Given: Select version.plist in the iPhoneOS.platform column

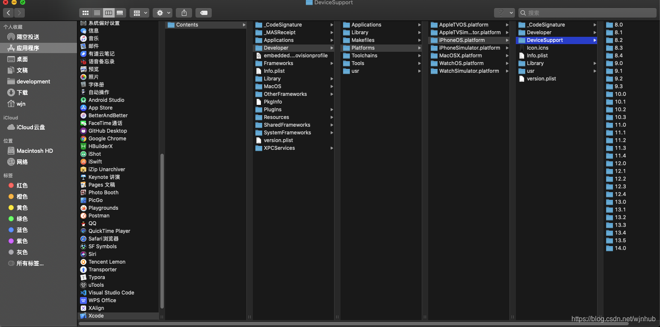Looking at the screenshot, I should 556,79.
